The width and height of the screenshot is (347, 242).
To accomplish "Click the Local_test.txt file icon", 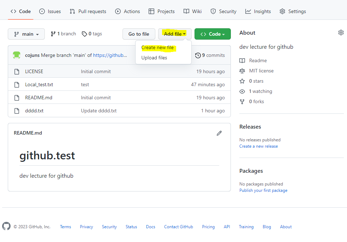I will point(17,84).
